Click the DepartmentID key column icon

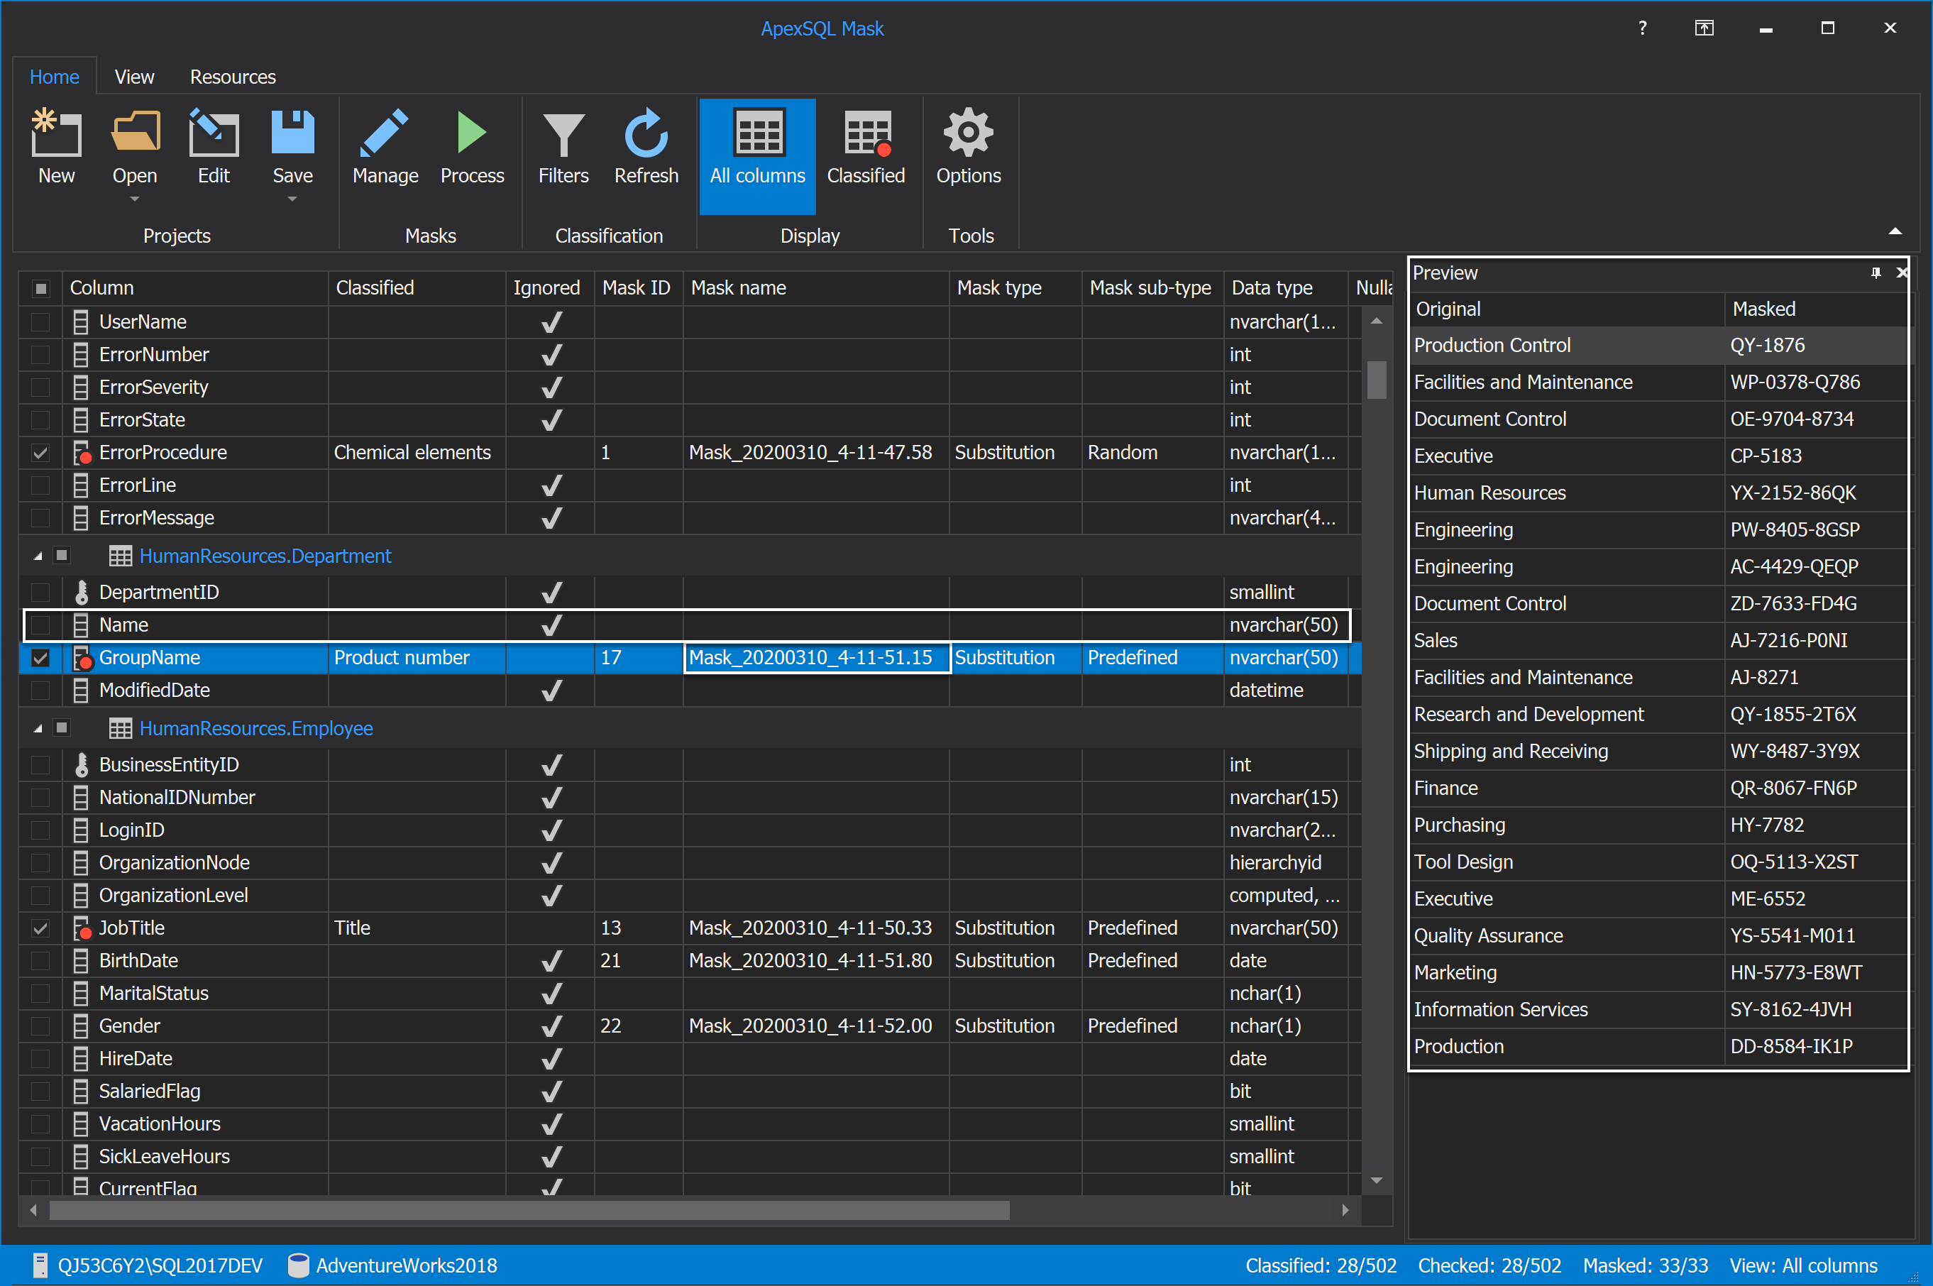pyautogui.click(x=81, y=592)
